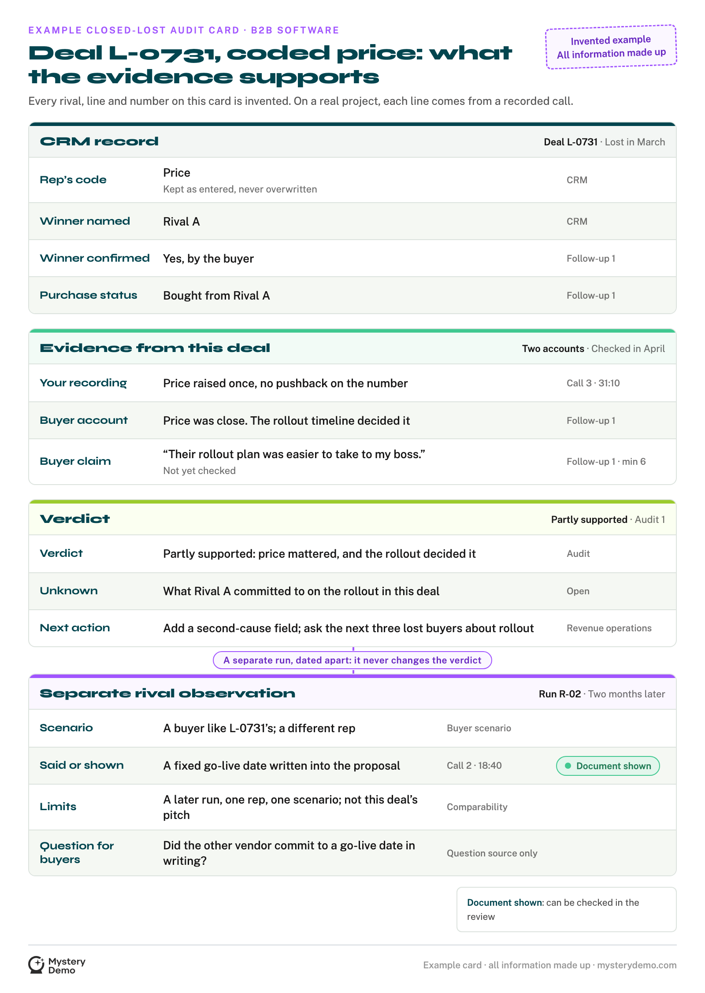Image resolution: width=705 pixels, height=993 pixels.
Task: Click the Verdict section header
Action: 352,519
